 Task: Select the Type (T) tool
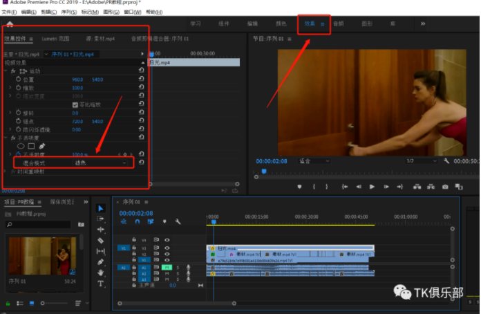click(x=101, y=284)
